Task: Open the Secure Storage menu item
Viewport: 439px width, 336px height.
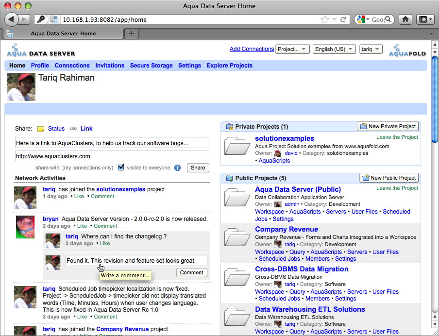Action: (151, 66)
